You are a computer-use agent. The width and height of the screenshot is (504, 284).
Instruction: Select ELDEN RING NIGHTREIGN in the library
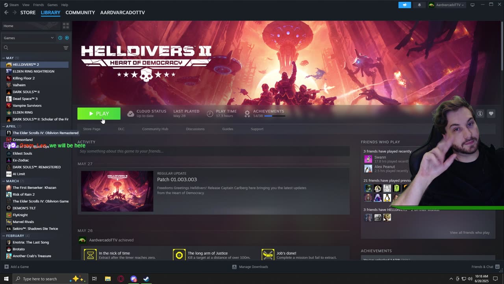[33, 71]
